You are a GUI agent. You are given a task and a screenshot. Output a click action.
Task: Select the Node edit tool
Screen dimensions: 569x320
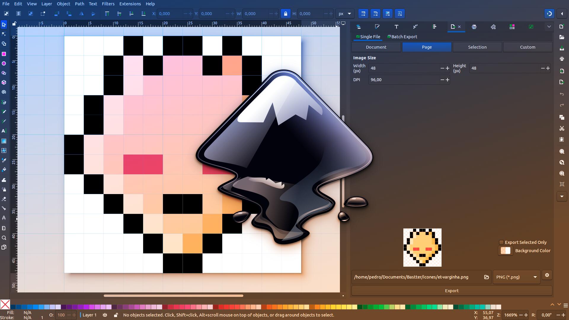(x=4, y=34)
